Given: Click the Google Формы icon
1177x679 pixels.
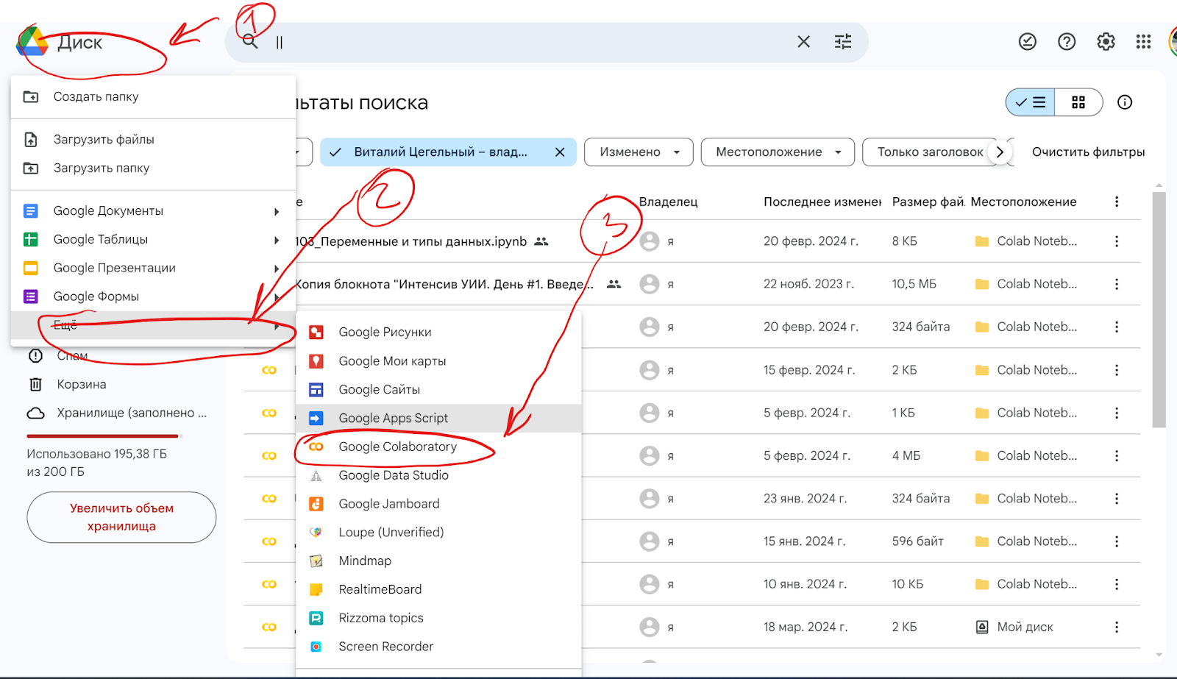Looking at the screenshot, I should pos(31,296).
